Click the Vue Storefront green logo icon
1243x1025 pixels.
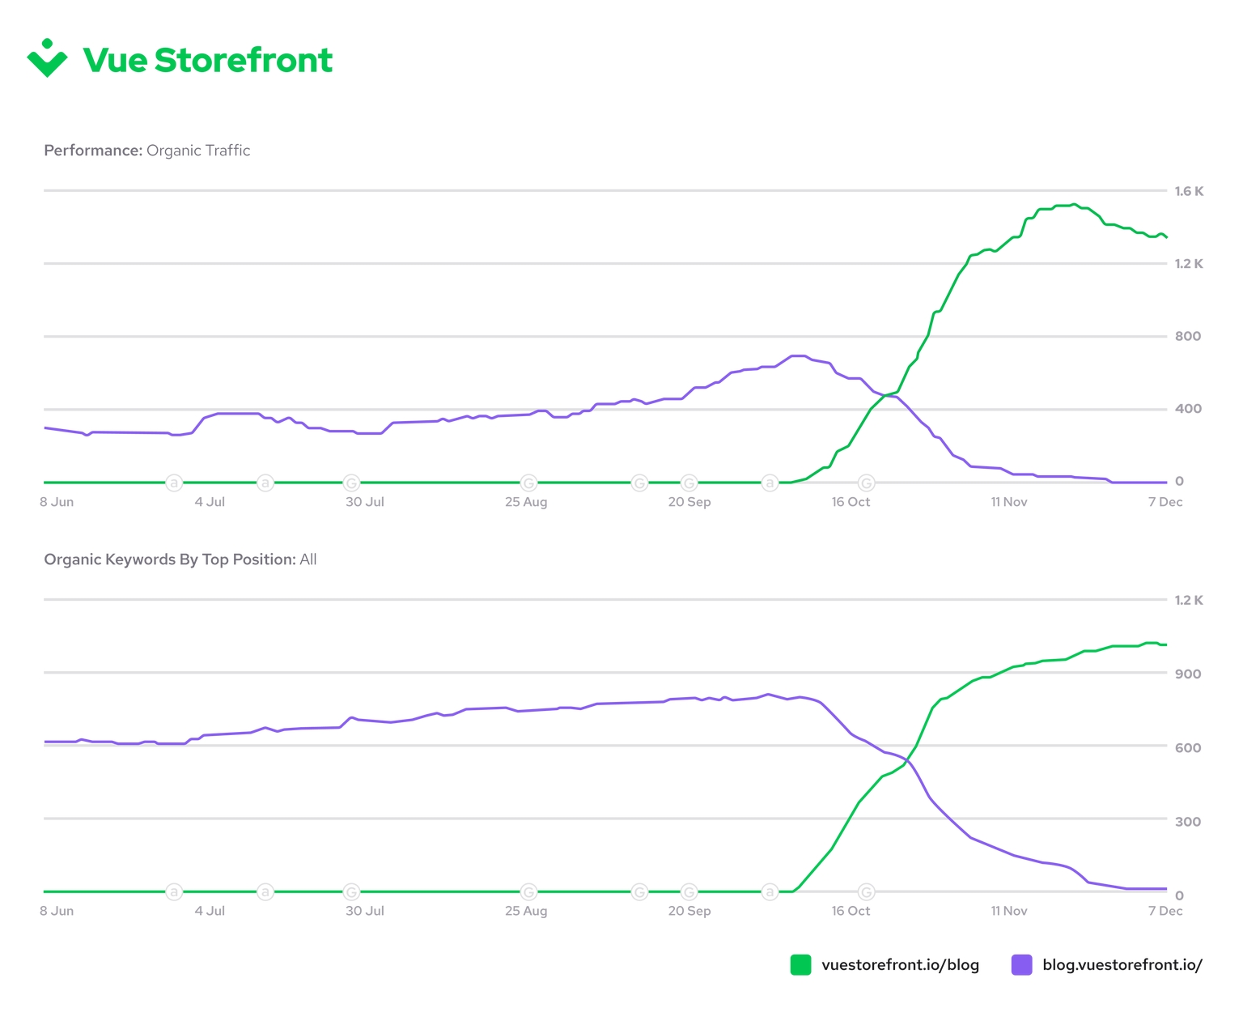[x=47, y=58]
